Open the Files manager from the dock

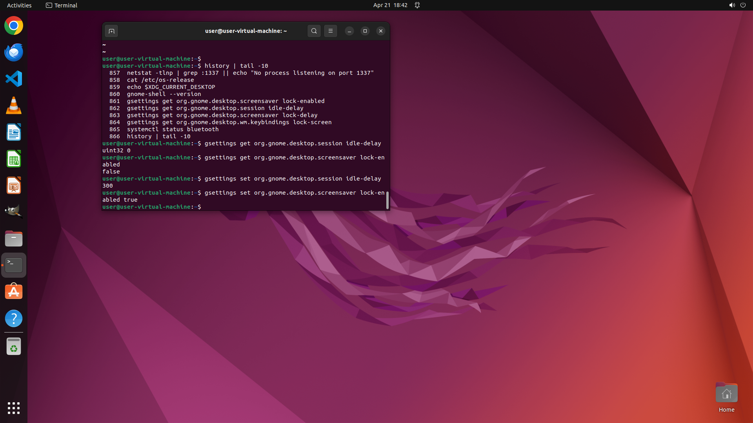point(14,239)
